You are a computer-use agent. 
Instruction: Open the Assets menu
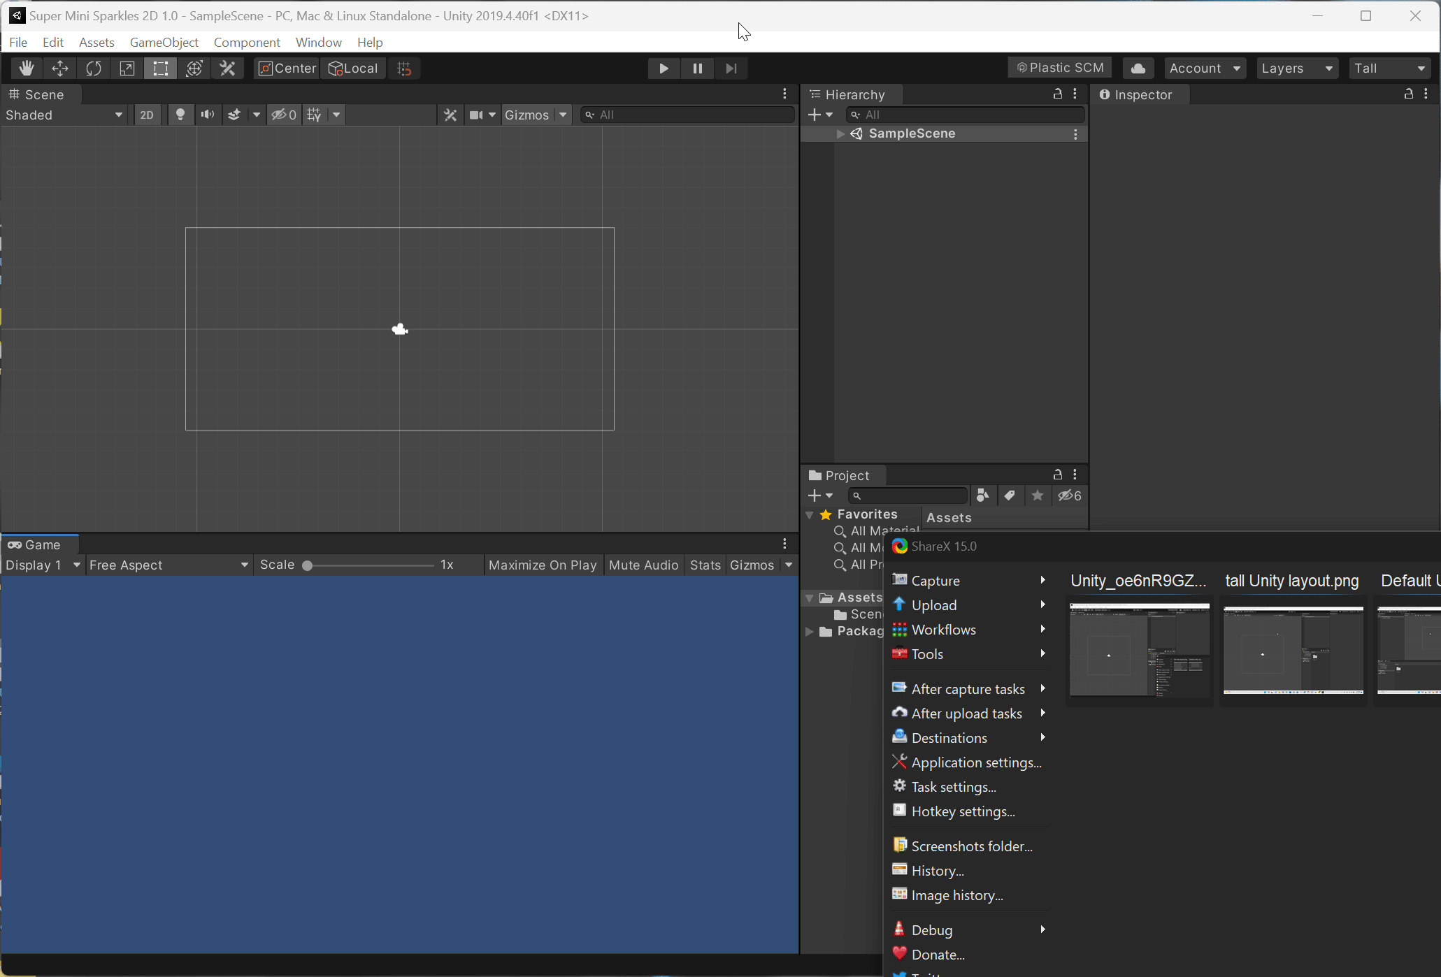coord(96,42)
